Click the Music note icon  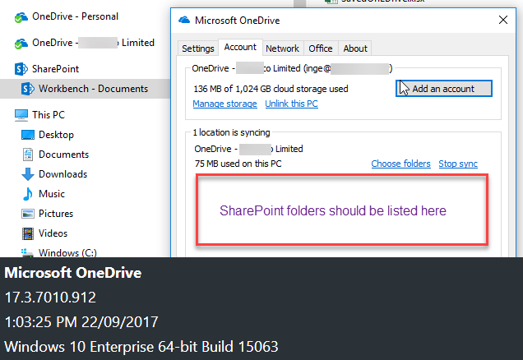28,194
